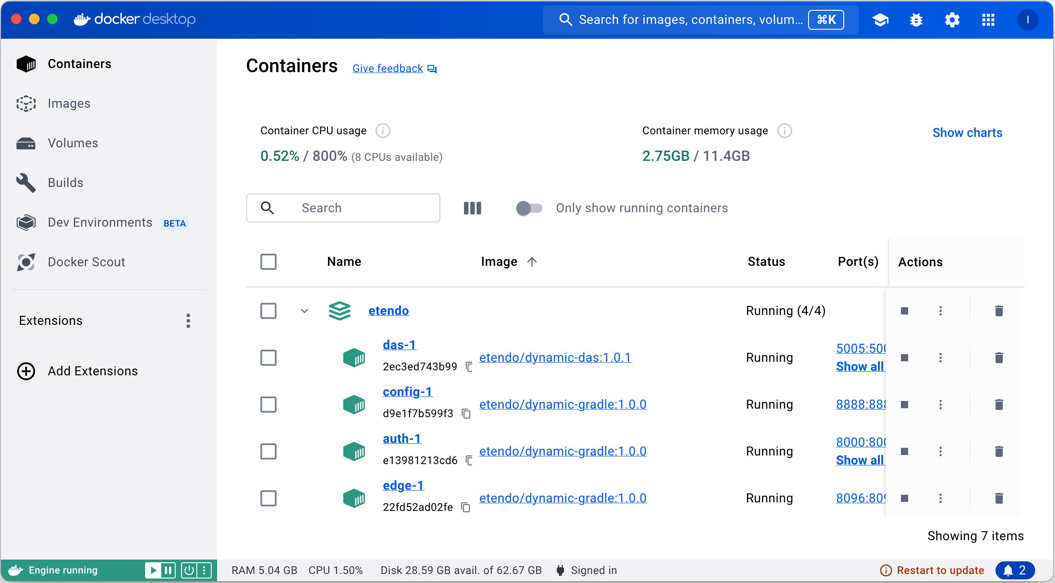Open the Troubleshoot bug icon
The width and height of the screenshot is (1055, 583).
[x=916, y=20]
